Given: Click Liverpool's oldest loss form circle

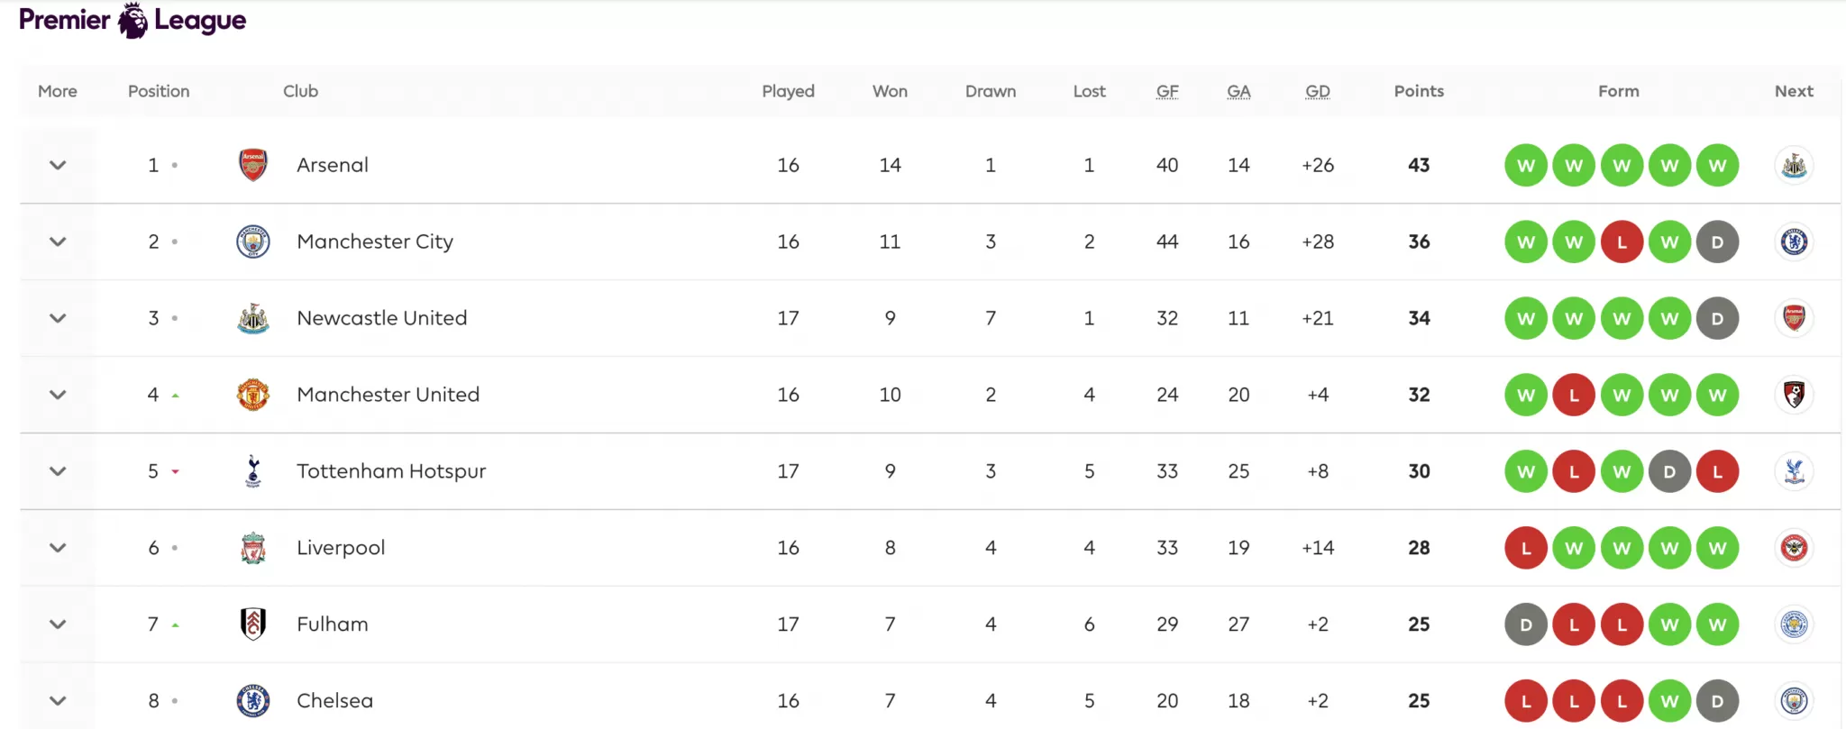Looking at the screenshot, I should point(1525,547).
